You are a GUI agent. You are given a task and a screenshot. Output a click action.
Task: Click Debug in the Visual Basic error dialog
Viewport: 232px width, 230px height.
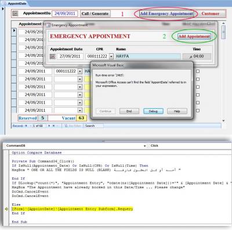click(153, 111)
